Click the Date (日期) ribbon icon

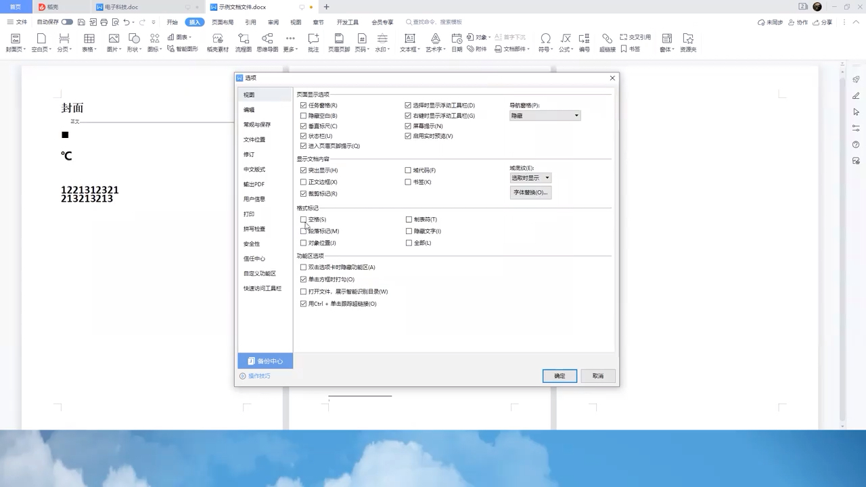[x=457, y=43]
